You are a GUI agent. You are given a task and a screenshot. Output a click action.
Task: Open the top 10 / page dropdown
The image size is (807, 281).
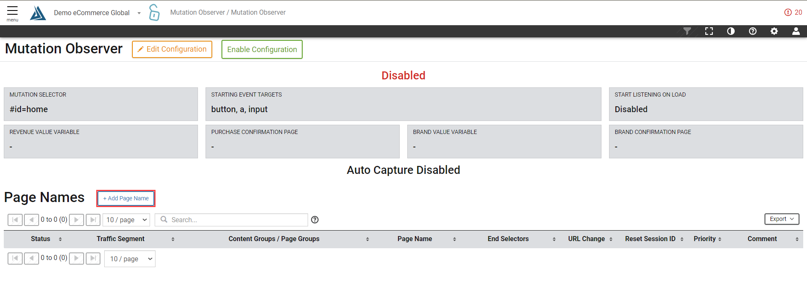tap(127, 220)
